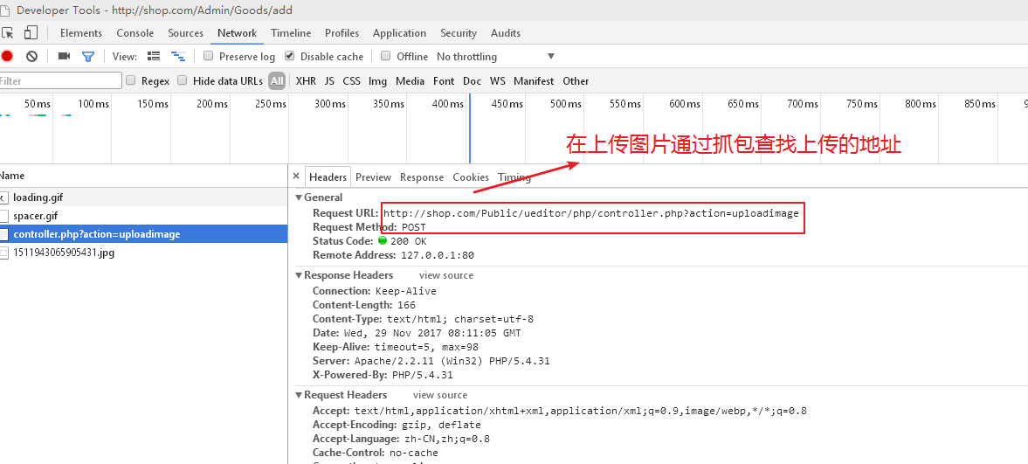Collapse the Response Headers section
The width and height of the screenshot is (1028, 464).
(x=299, y=275)
